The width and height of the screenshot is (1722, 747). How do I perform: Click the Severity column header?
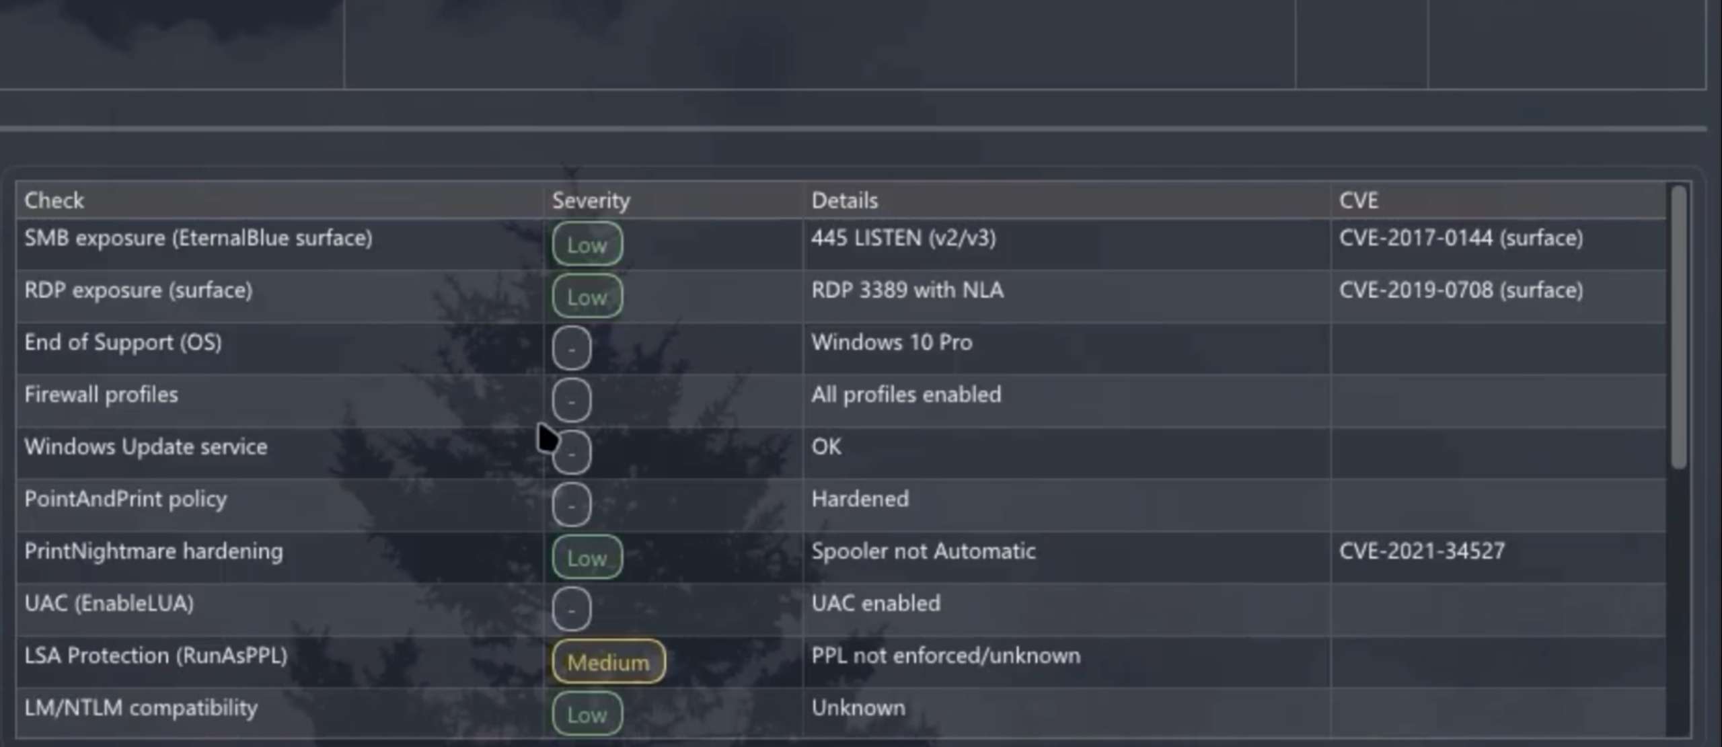coord(591,200)
